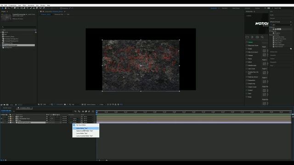The width and height of the screenshot is (294, 165).
Task: Select the Pen tool in toolbar
Action: [x=24, y=8]
